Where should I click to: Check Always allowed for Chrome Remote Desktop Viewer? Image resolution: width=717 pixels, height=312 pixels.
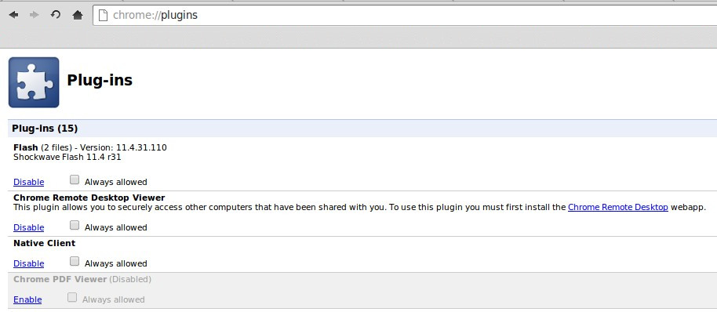click(75, 225)
